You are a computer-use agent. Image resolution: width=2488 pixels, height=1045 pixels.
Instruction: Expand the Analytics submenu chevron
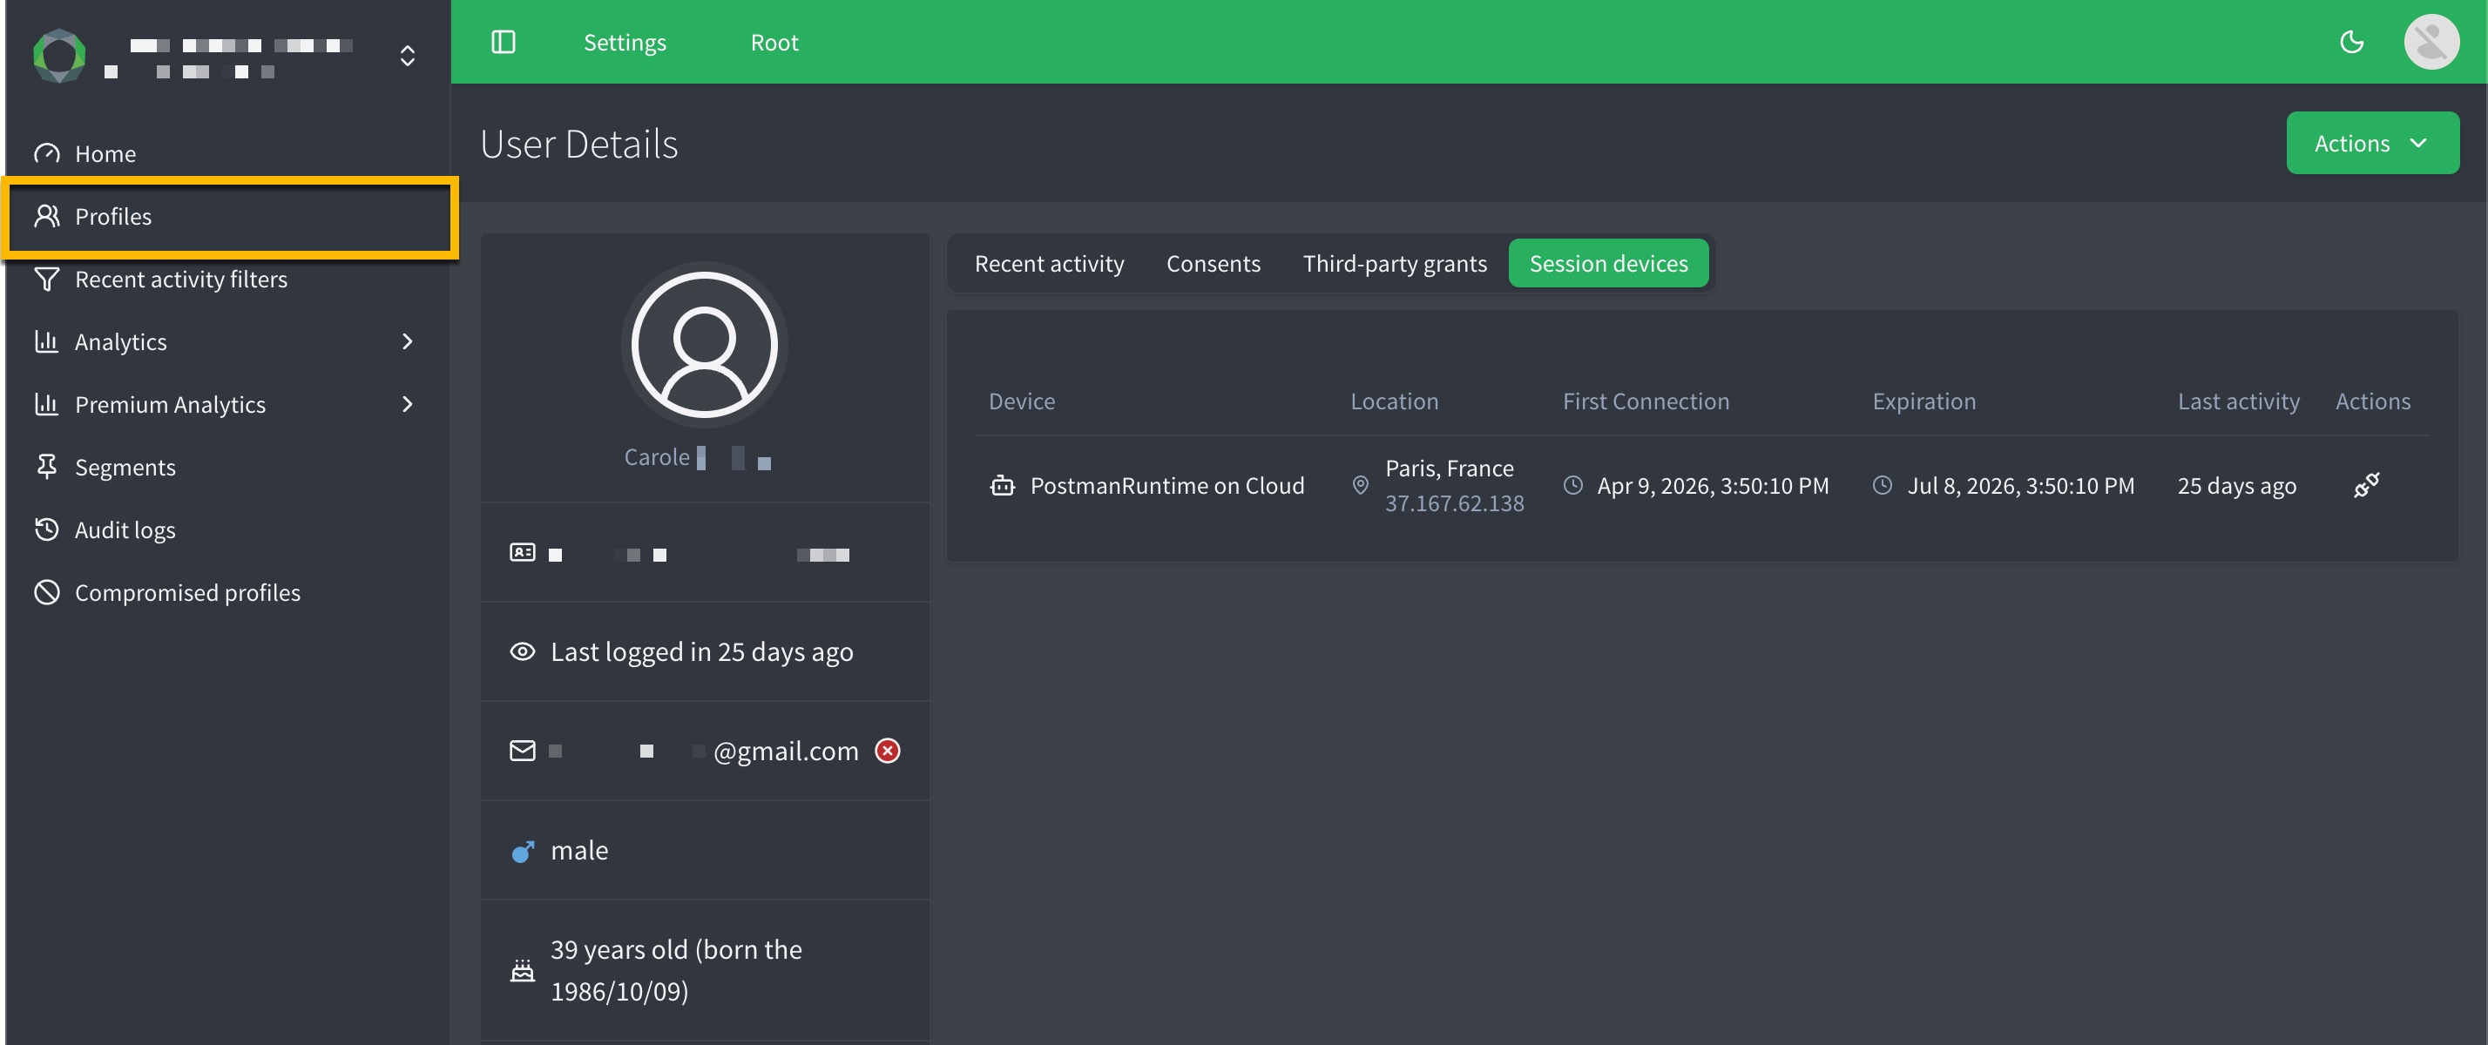tap(408, 340)
